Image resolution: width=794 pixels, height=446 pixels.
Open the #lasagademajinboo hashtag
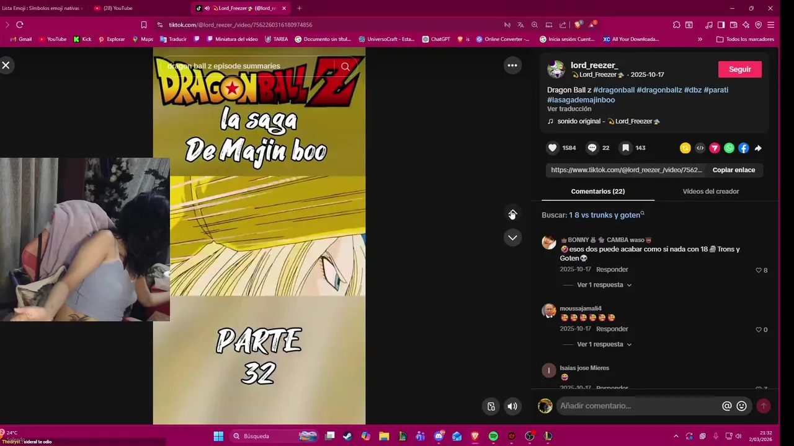[x=581, y=100]
